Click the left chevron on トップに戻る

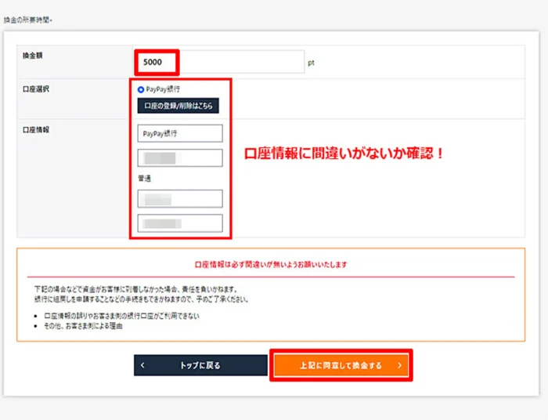[142, 365]
